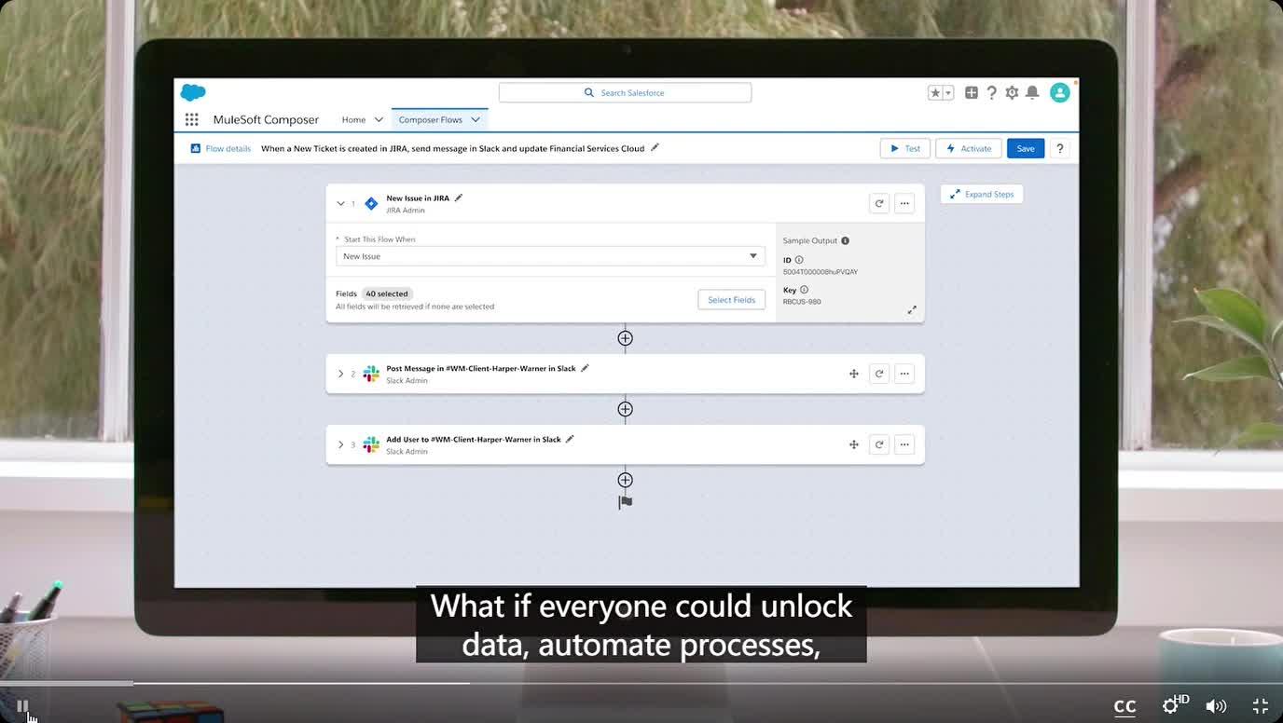1283x723 pixels.
Task: Expand step 2 Post Message in Slack
Action: pyautogui.click(x=340, y=374)
